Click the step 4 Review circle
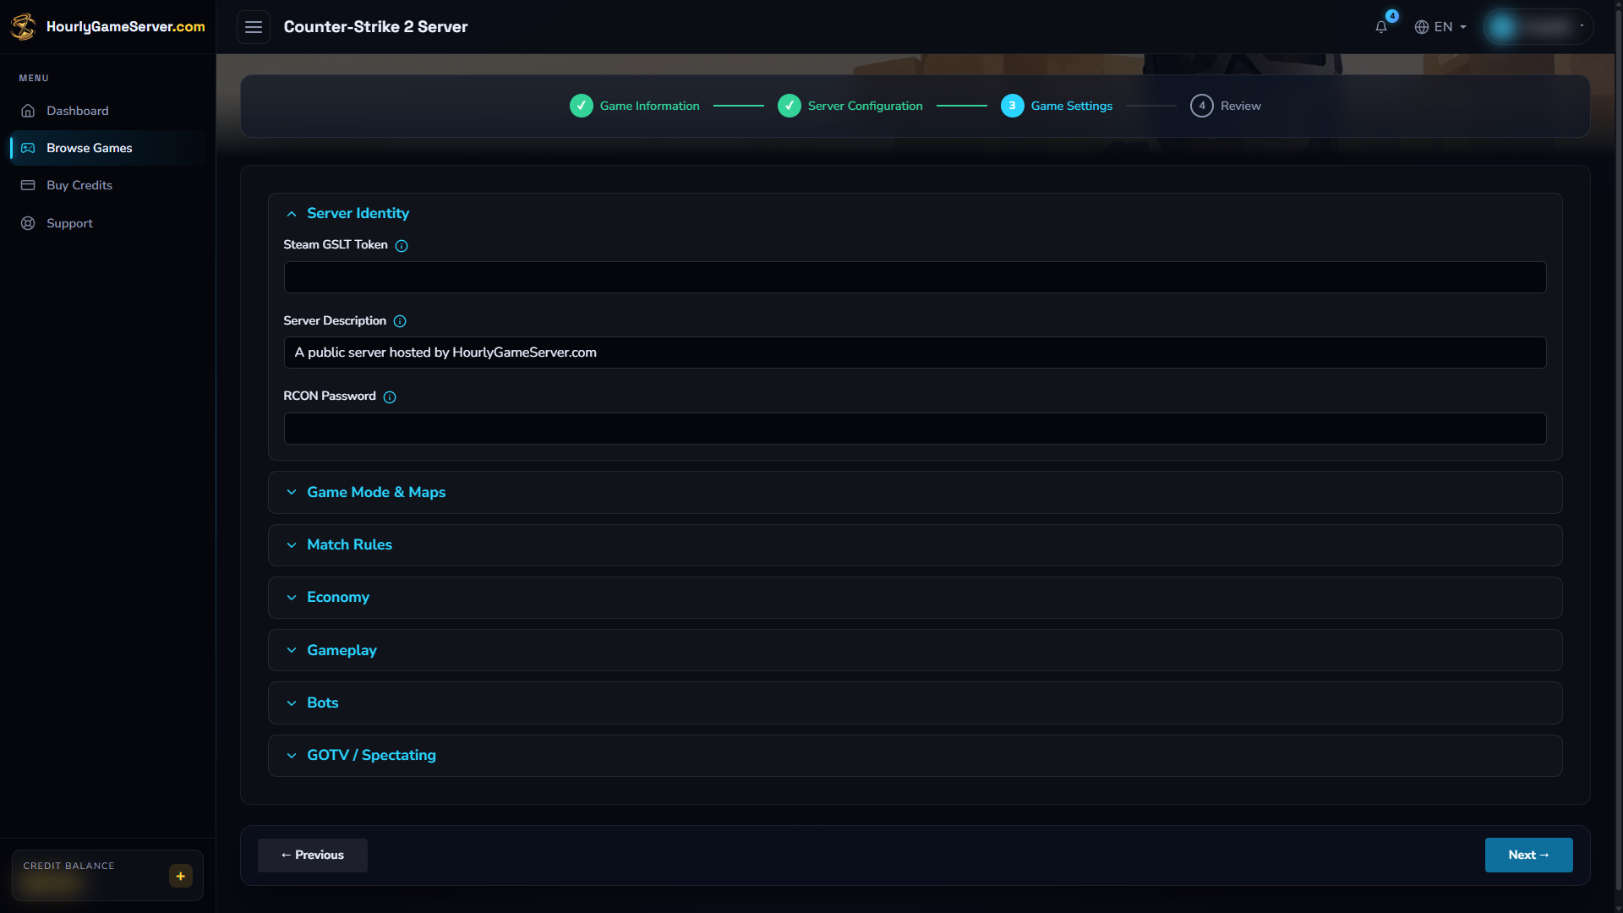Image resolution: width=1623 pixels, height=913 pixels. coord(1202,106)
